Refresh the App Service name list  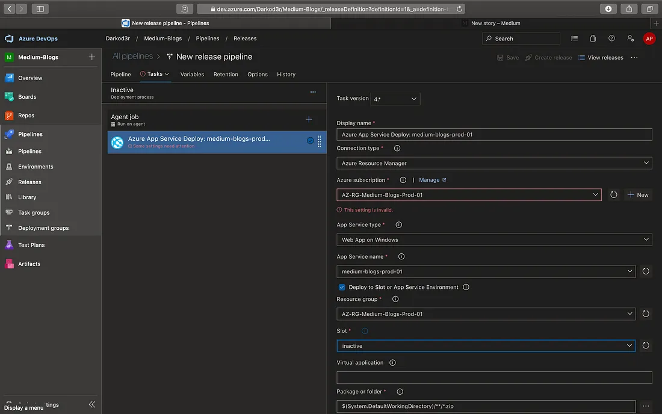tap(646, 271)
